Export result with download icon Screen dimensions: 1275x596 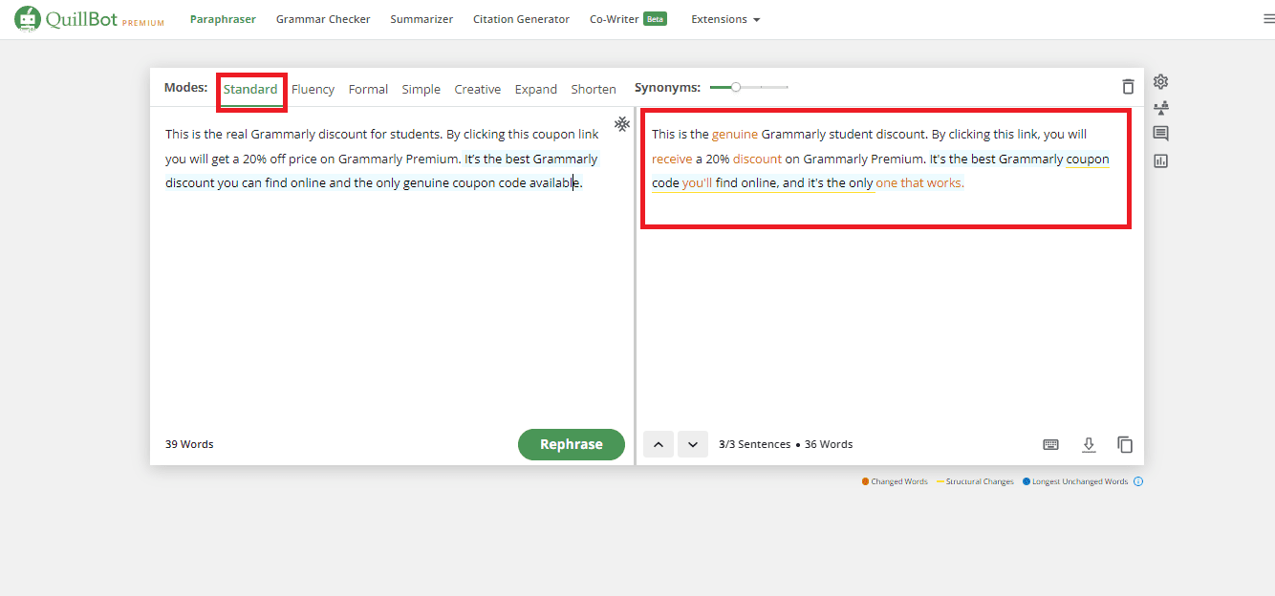1088,444
